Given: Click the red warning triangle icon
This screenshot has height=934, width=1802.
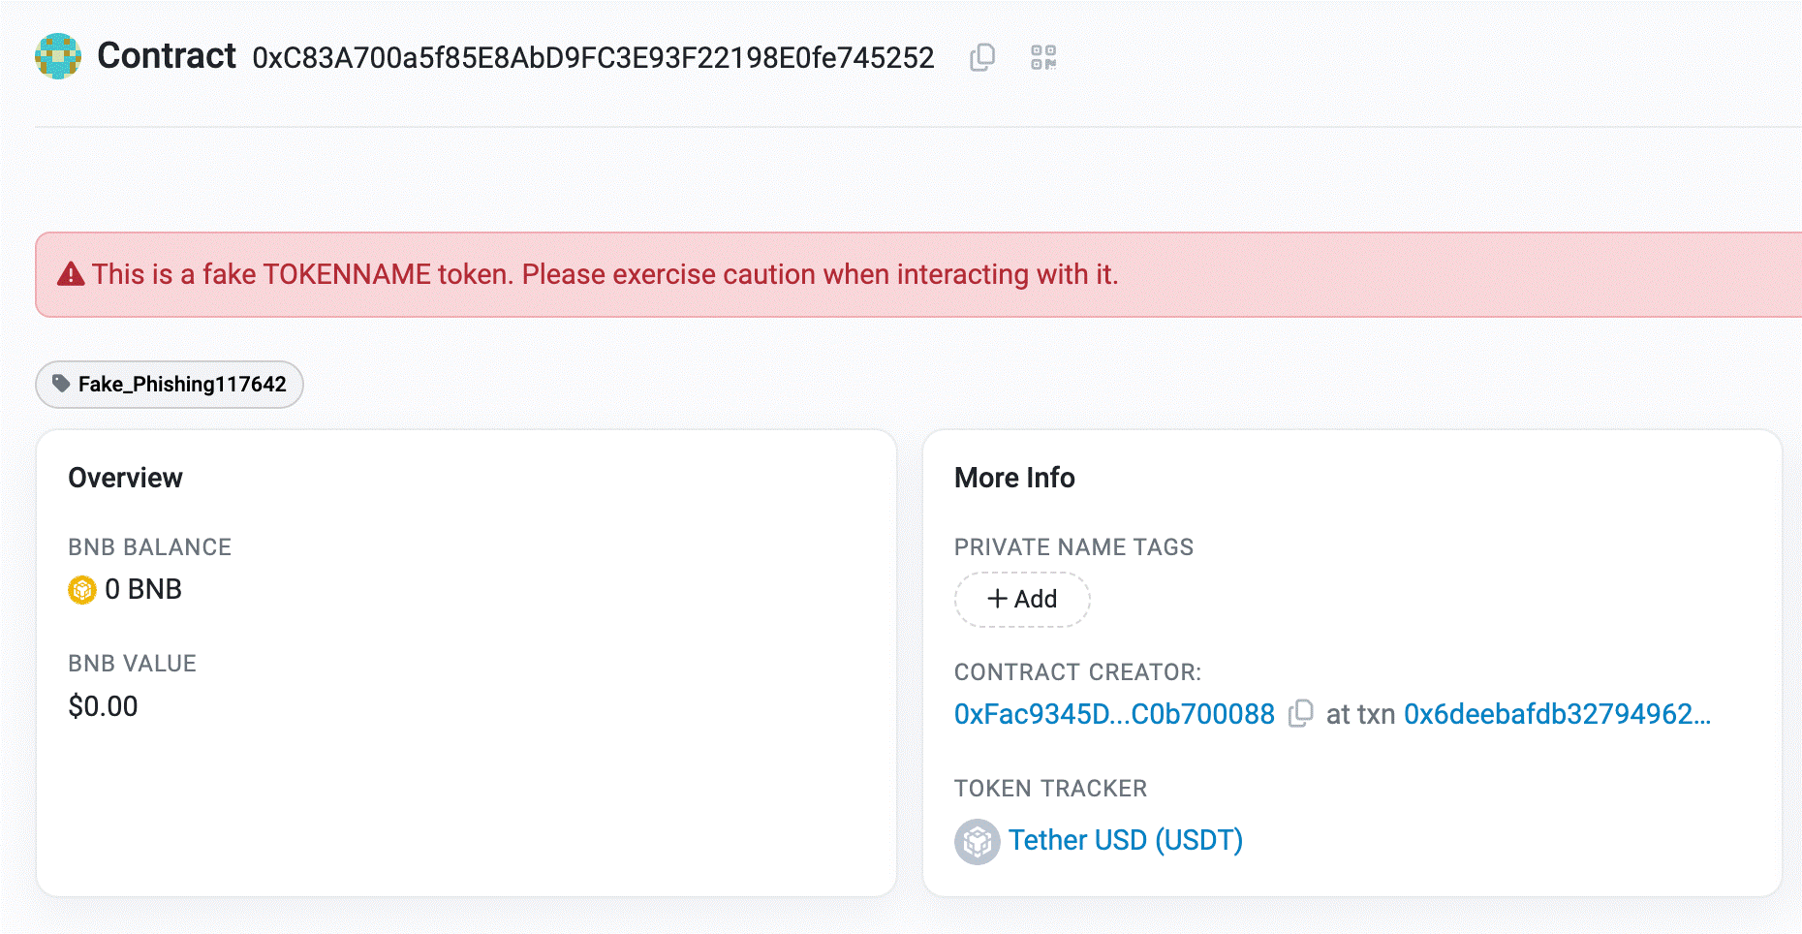Looking at the screenshot, I should point(71,275).
